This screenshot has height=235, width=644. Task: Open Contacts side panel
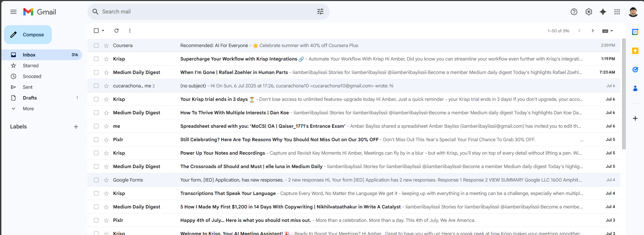(x=635, y=88)
